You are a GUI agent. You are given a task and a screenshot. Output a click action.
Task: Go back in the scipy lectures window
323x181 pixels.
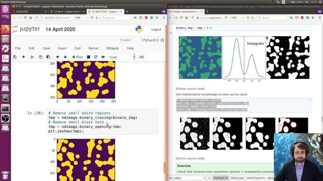coord(171,18)
